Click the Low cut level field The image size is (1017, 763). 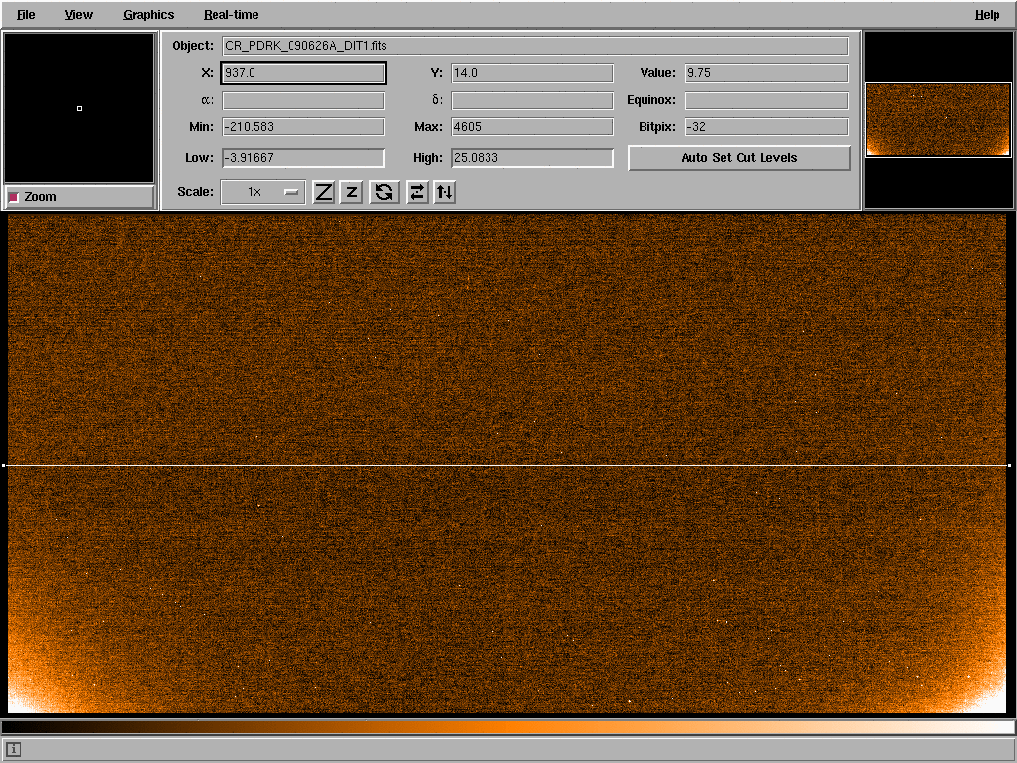click(x=303, y=158)
